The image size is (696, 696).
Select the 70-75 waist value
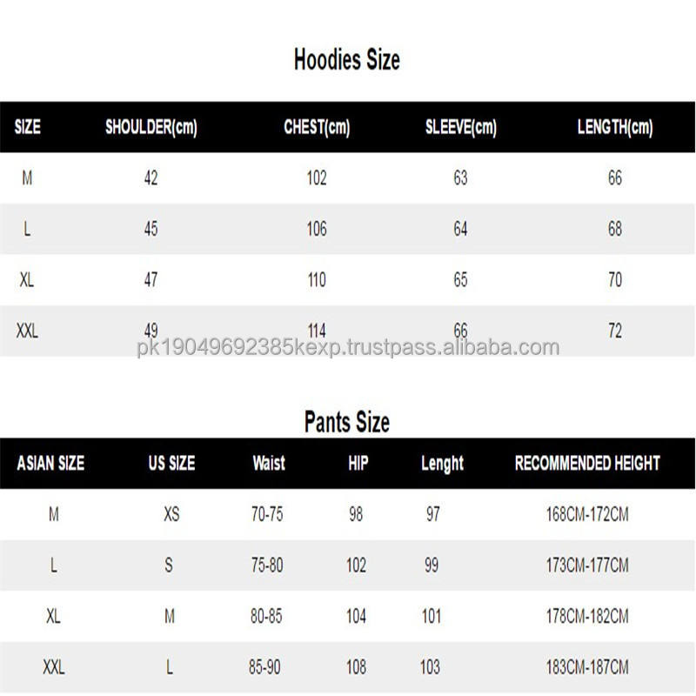point(267,514)
